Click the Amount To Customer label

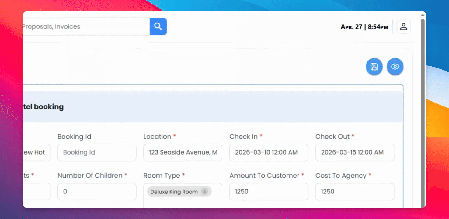coord(267,176)
